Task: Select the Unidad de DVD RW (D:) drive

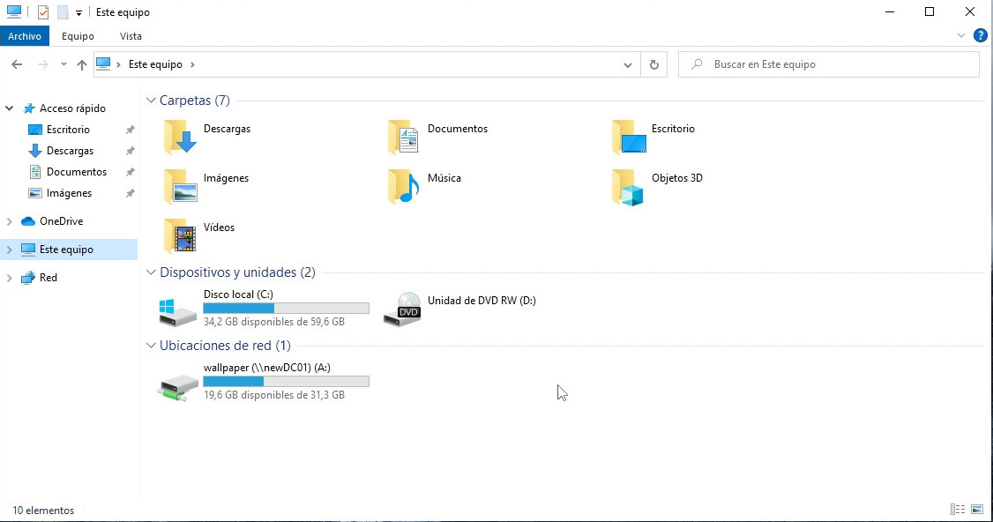Action: pos(403,310)
